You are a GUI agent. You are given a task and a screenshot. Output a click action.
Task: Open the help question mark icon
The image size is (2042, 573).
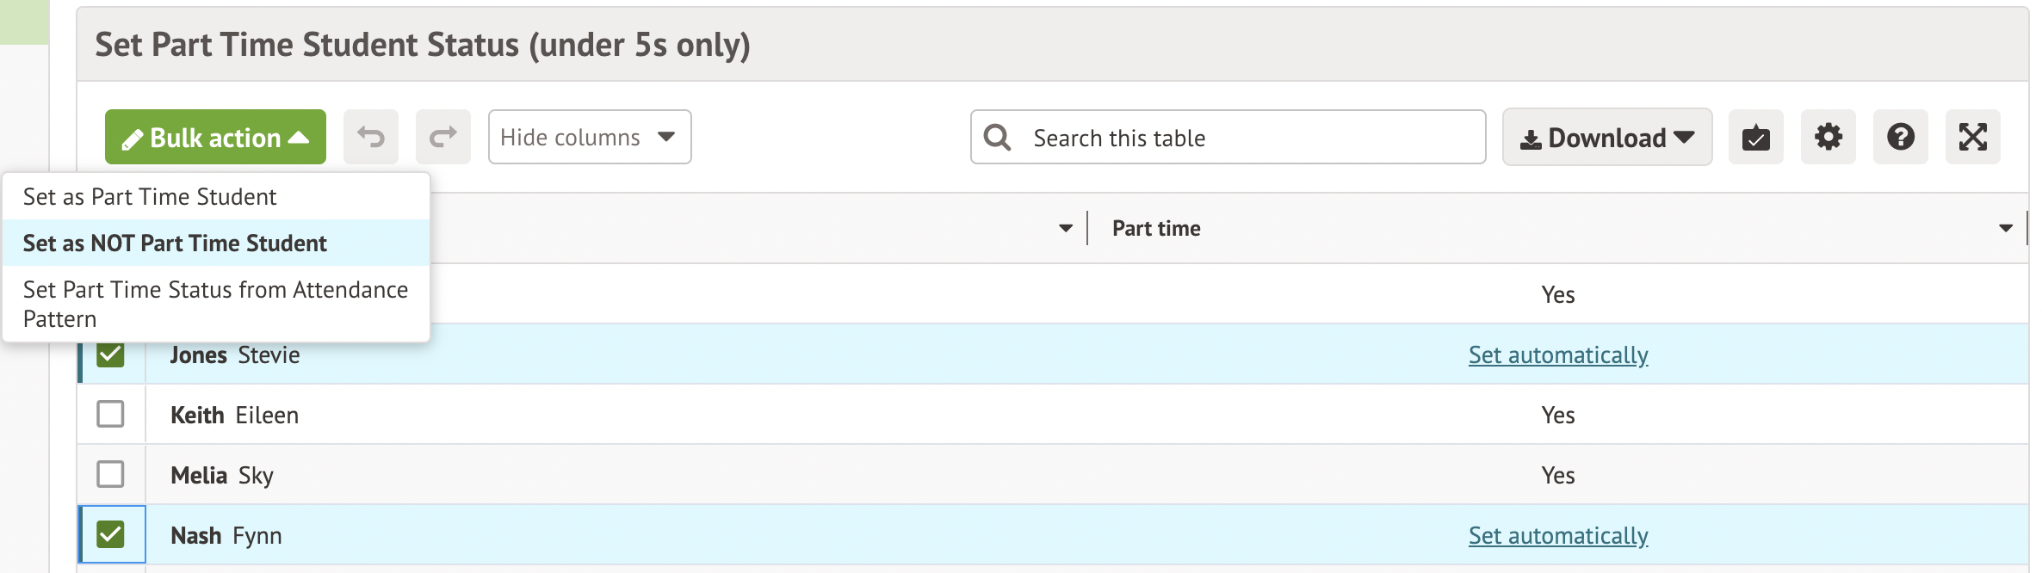pos(1901,137)
